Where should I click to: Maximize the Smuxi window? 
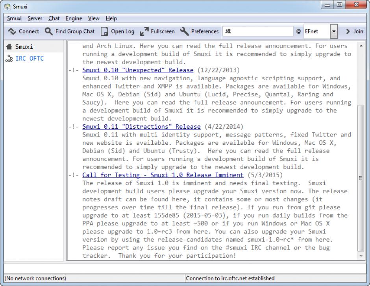pyautogui.click(x=339, y=5)
